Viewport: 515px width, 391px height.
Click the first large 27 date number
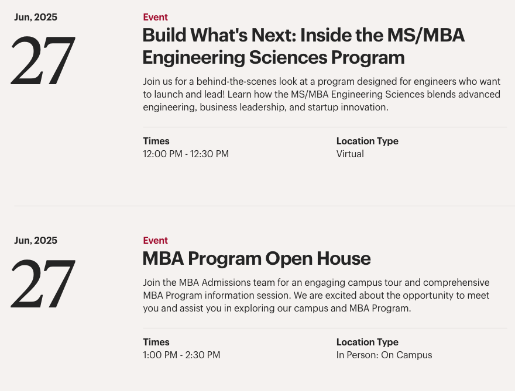pos(43,61)
